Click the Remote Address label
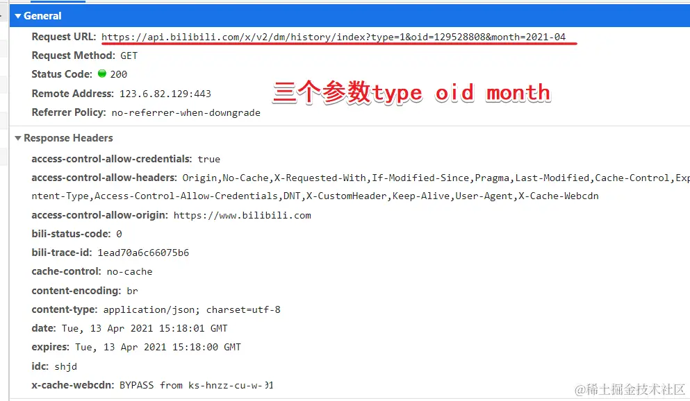Viewport: 690px width, 401px height. [x=72, y=94]
